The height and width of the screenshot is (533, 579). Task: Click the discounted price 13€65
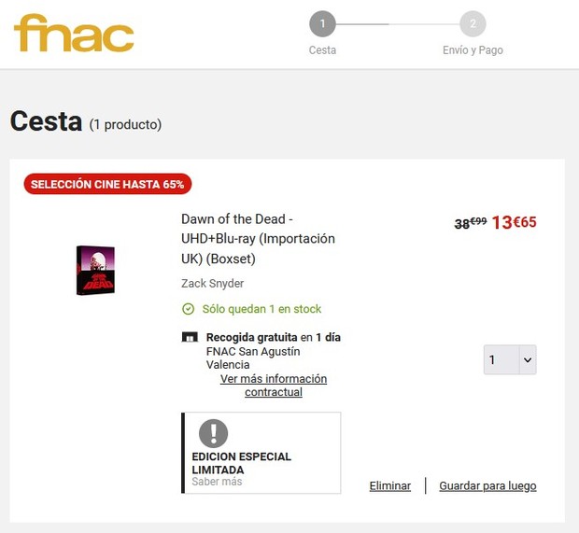click(x=514, y=222)
